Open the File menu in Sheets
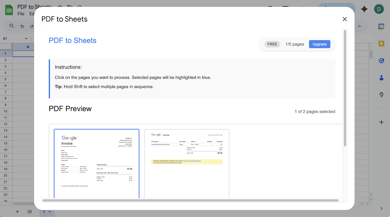The width and height of the screenshot is (390, 217). coord(21,14)
